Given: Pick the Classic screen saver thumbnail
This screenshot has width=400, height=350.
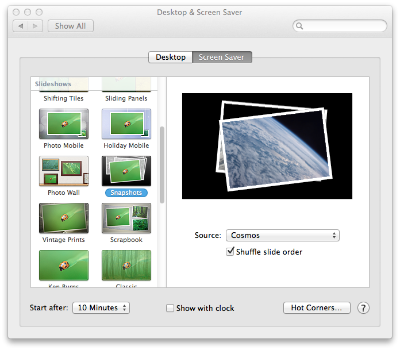Looking at the screenshot, I should click(x=126, y=266).
